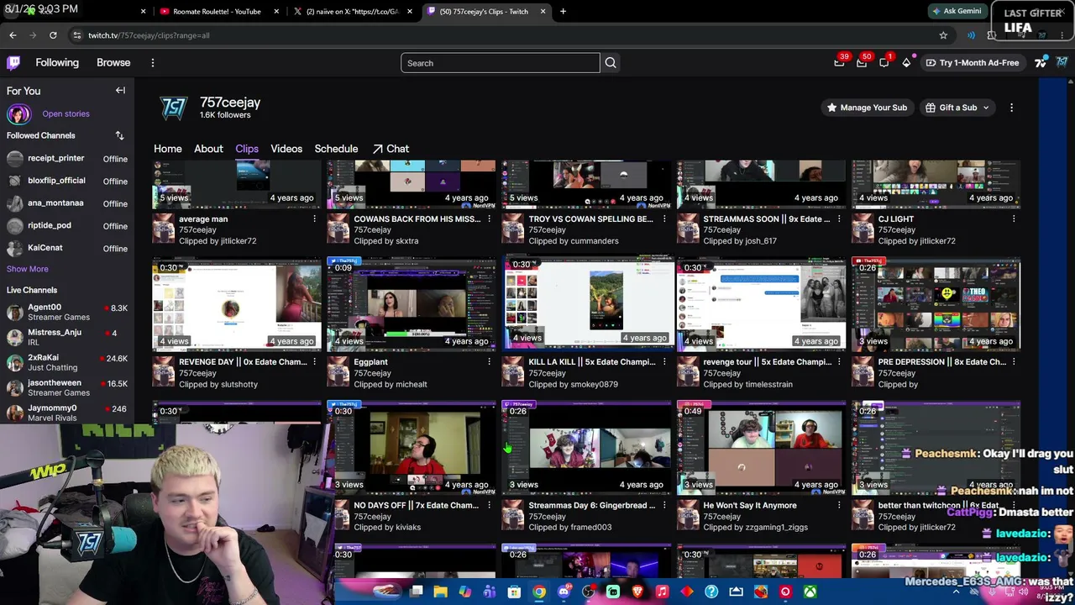Play the REVENGE DAY clip thumbnail

[237, 304]
